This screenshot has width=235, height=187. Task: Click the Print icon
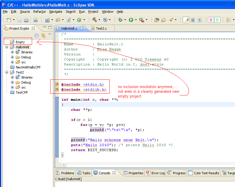tap(26, 20)
